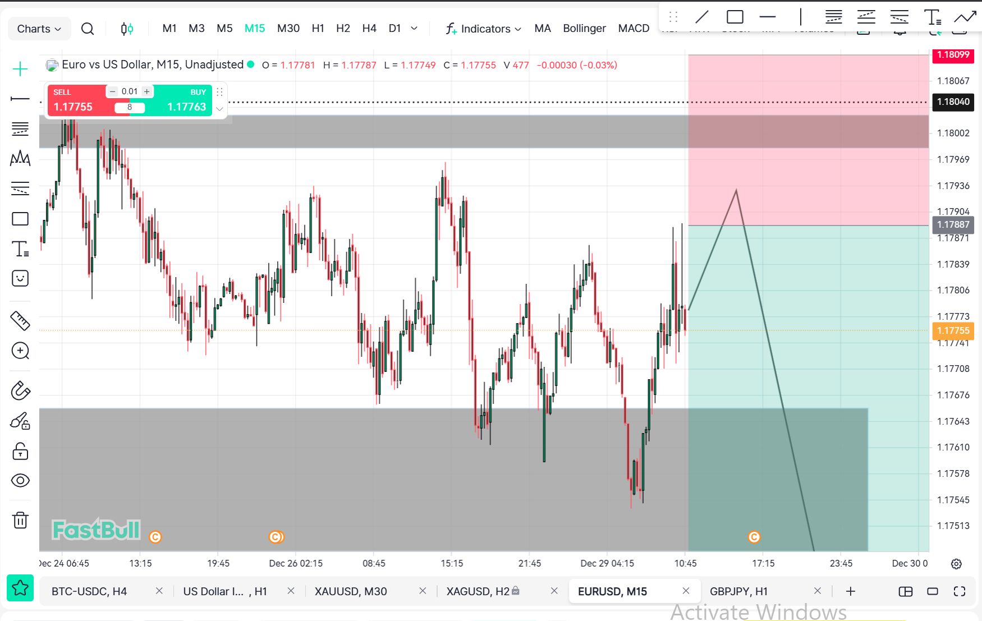Open the emoji sticker tool
982x621 pixels.
(20, 278)
